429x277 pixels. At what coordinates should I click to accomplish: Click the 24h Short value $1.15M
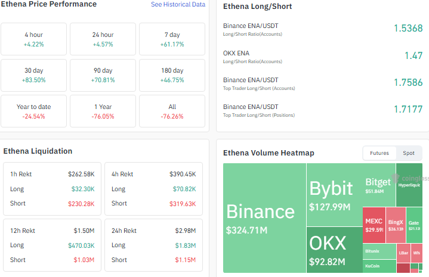tap(186, 260)
